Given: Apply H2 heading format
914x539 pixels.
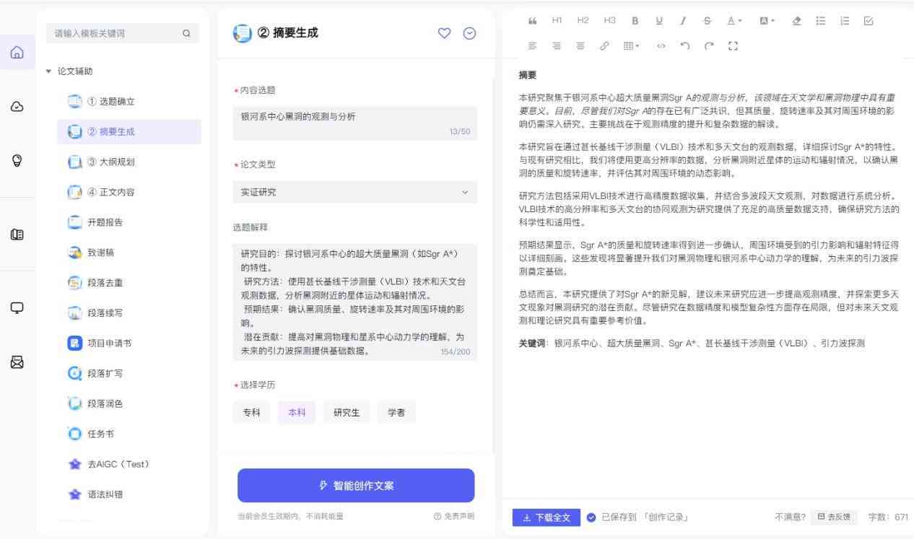Looking at the screenshot, I should tap(583, 21).
